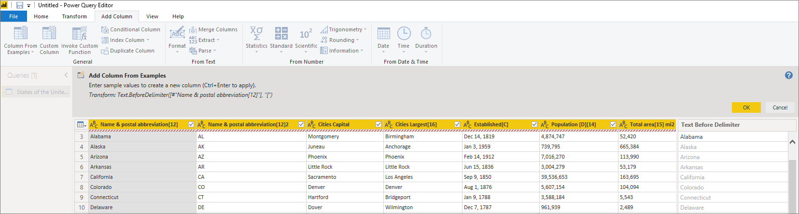This screenshot has height=214, width=799.
Task: Select the Total area[15] mi2 column header
Action: pyautogui.click(x=647, y=124)
